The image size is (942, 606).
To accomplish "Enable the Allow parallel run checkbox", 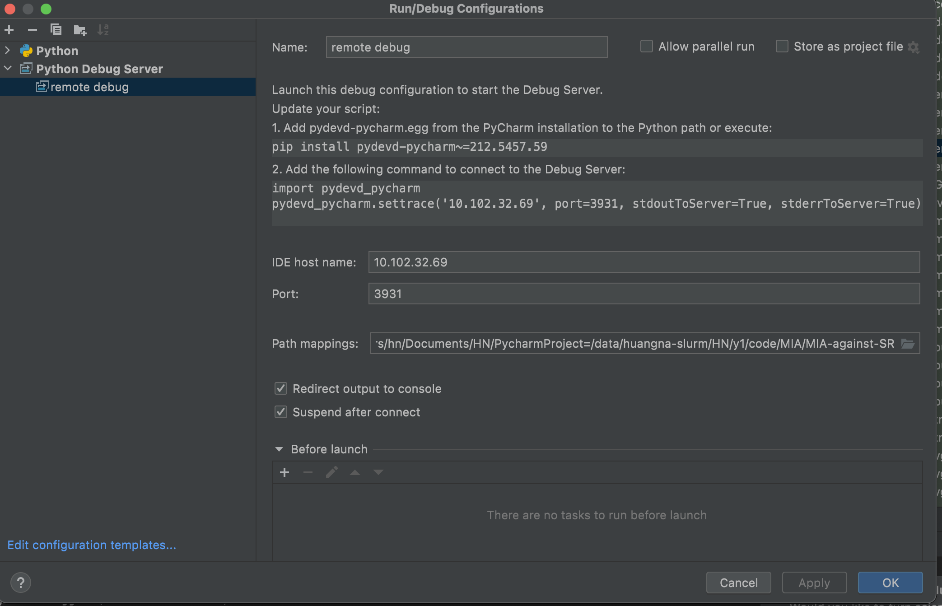I will coord(647,47).
